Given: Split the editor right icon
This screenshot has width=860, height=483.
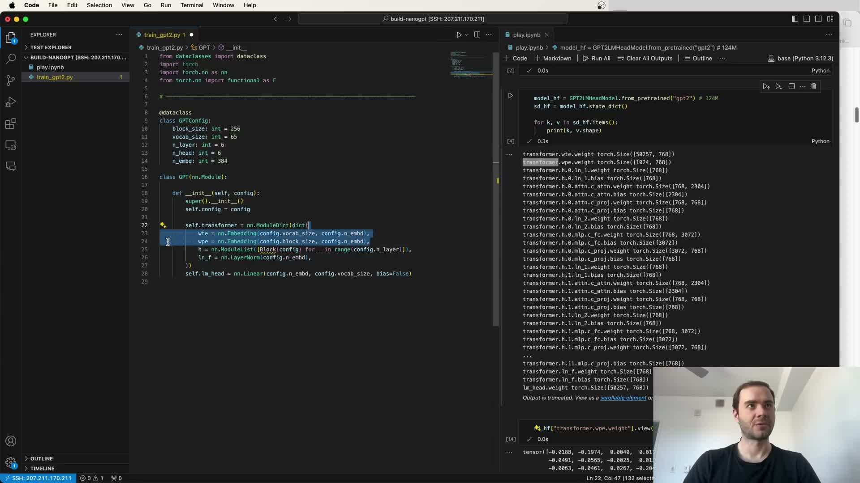Looking at the screenshot, I should 477,35.
